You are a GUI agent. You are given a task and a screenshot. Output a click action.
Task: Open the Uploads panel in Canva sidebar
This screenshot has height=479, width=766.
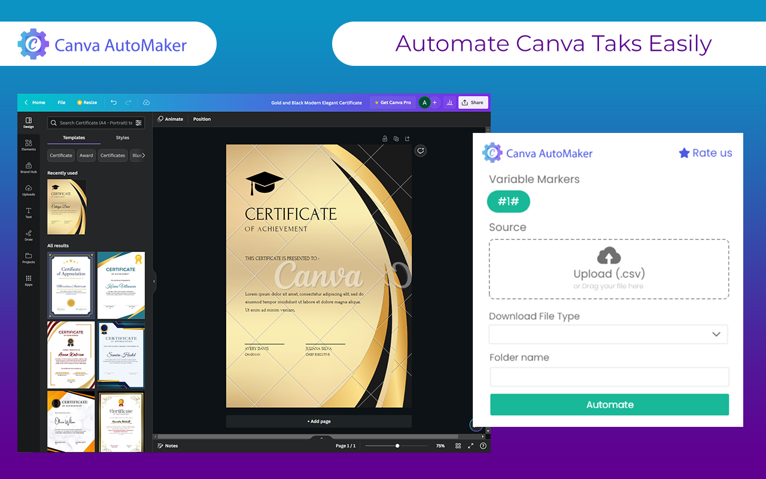[x=28, y=190]
